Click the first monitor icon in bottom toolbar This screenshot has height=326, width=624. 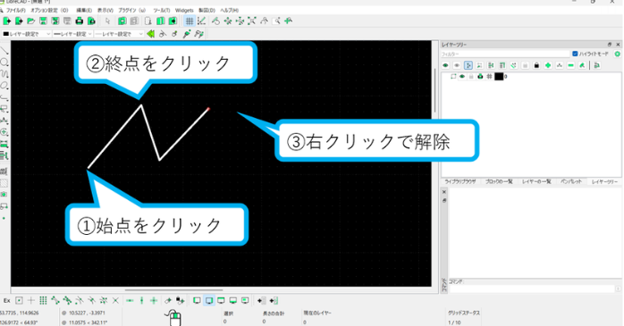tap(197, 301)
